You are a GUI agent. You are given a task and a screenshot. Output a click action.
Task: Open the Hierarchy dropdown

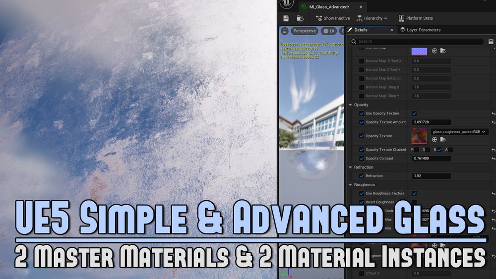point(372,18)
